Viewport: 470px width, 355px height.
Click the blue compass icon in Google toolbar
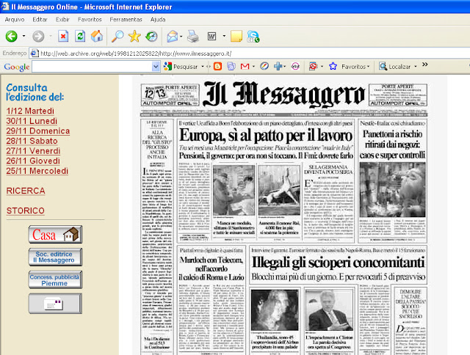pyautogui.click(x=264, y=66)
